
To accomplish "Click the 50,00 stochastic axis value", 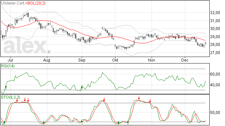I will [x=215, y=113].
